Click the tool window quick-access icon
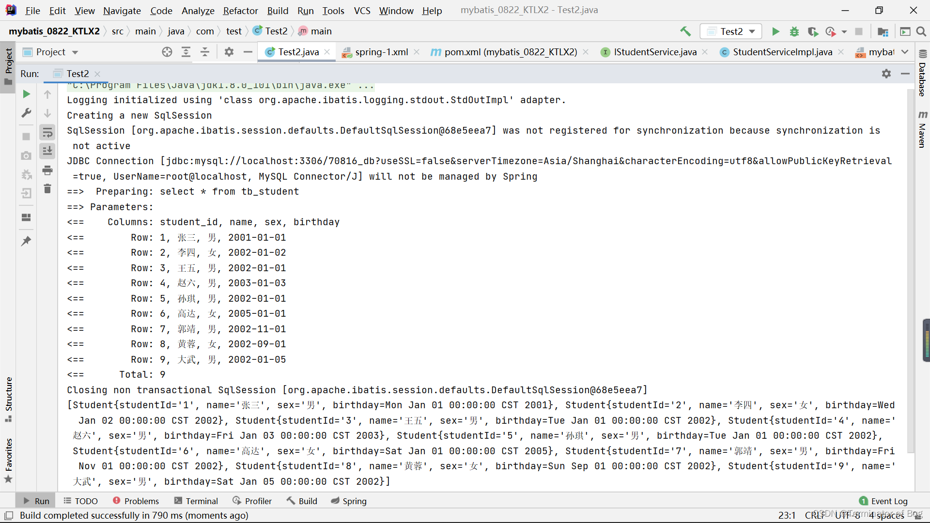 tap(9, 515)
